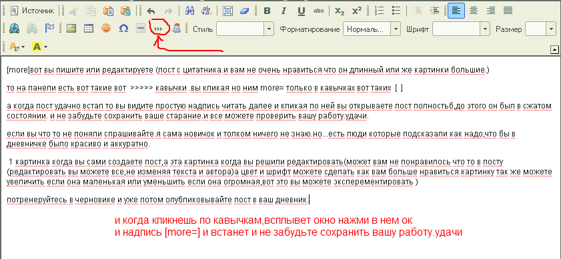
Task: Insert an image with the picture icon
Action: (71, 29)
